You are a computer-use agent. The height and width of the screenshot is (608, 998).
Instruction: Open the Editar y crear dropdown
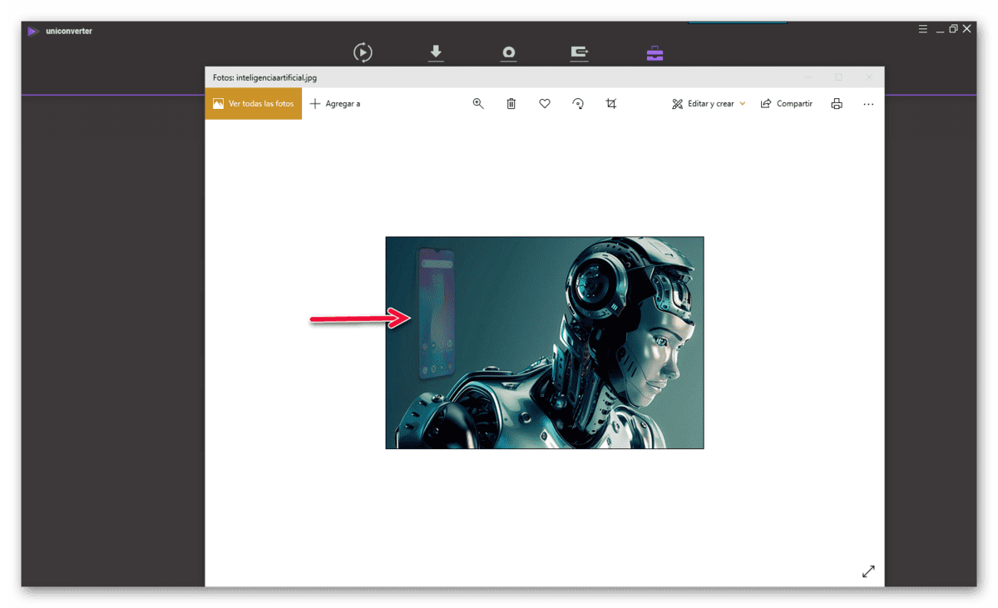pos(709,104)
